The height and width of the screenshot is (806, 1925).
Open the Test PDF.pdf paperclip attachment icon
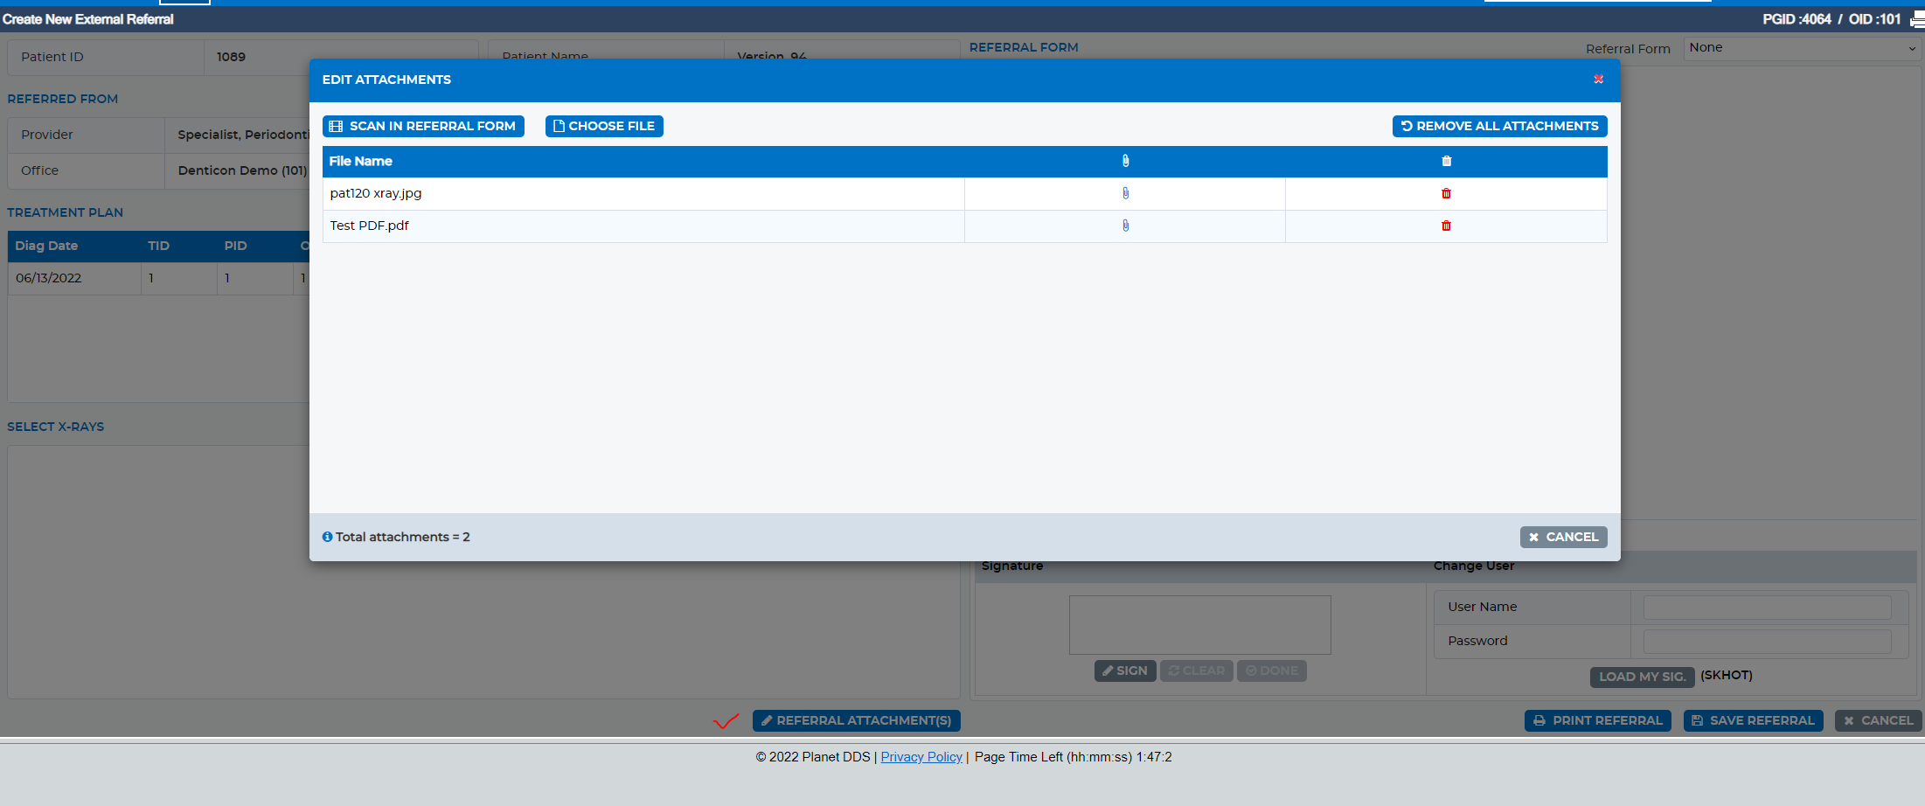(1125, 226)
